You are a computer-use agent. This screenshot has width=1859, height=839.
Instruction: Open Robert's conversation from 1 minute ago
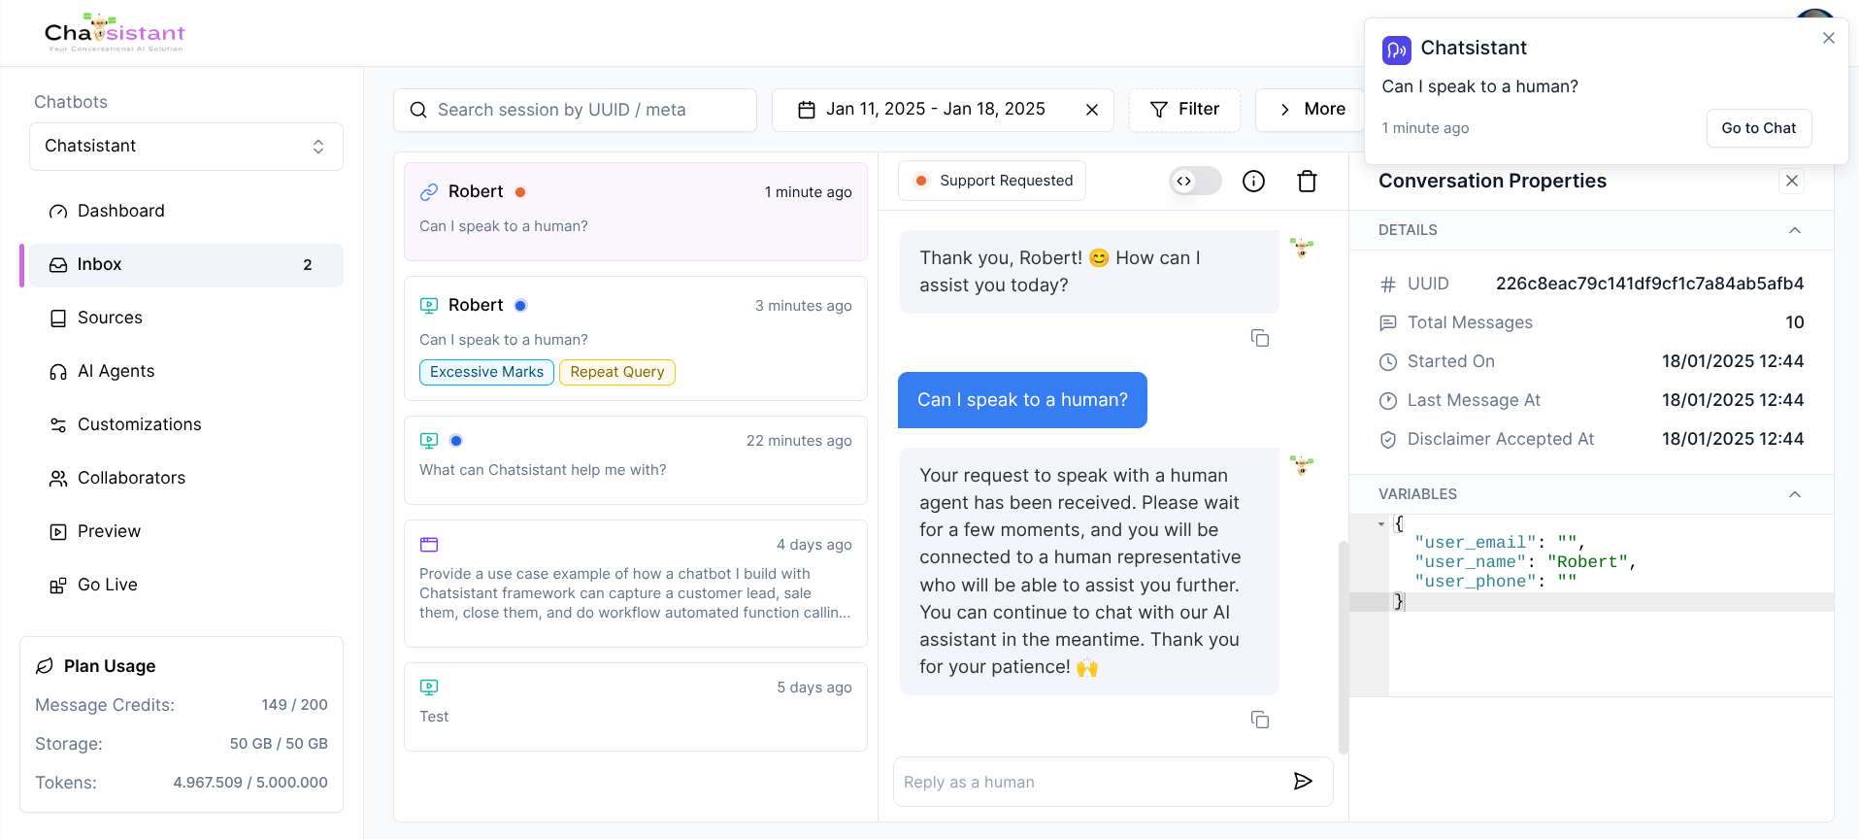coord(636,212)
